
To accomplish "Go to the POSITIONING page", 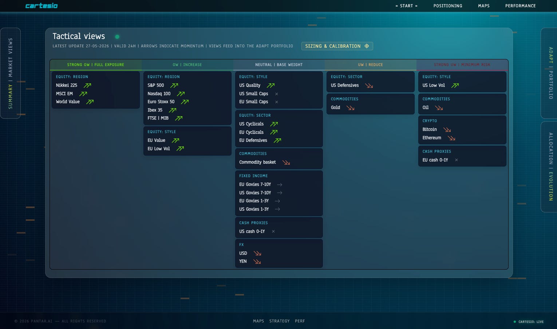I will 448,6.
